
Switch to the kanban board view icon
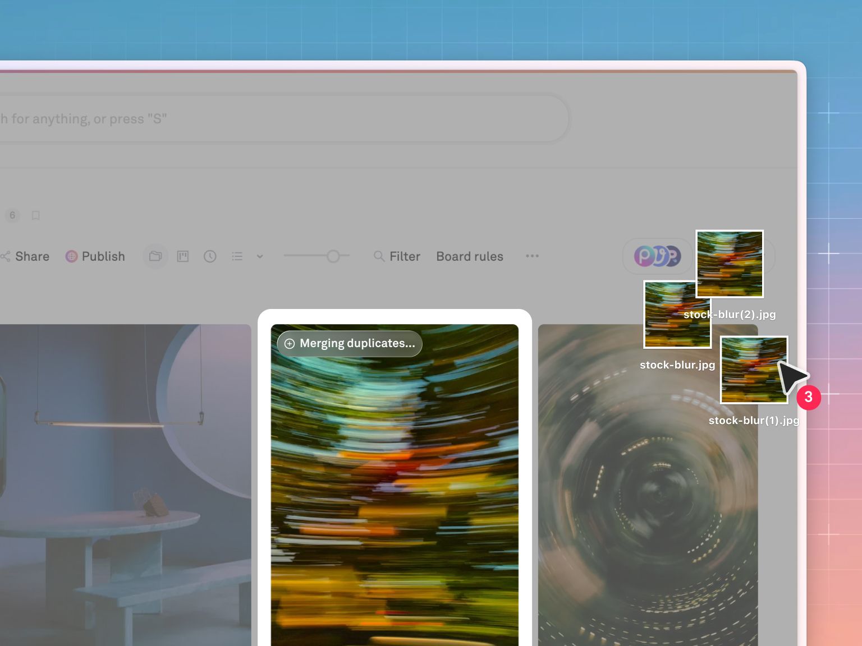pyautogui.click(x=183, y=257)
